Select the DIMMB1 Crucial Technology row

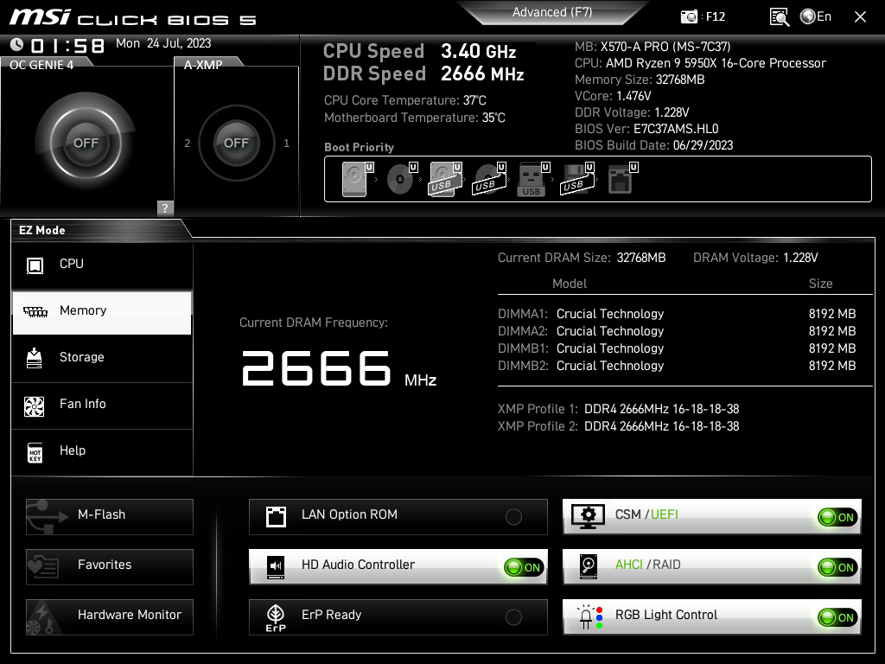coord(677,348)
